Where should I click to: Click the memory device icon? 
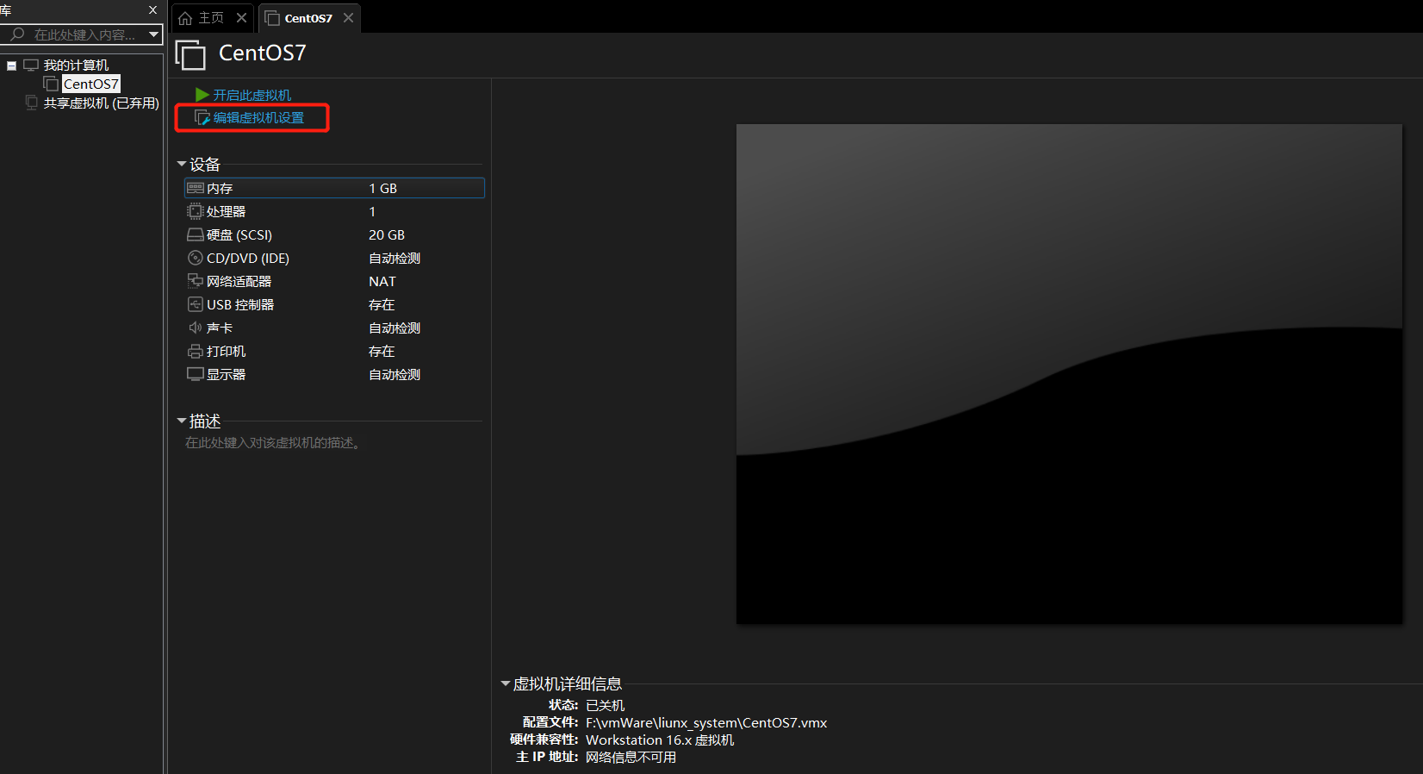pos(196,188)
